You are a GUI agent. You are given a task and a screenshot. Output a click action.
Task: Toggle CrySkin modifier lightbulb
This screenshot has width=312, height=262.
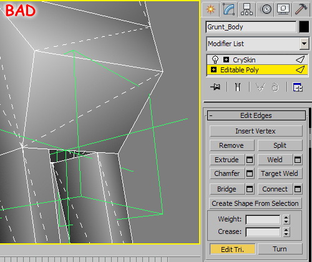pos(215,60)
